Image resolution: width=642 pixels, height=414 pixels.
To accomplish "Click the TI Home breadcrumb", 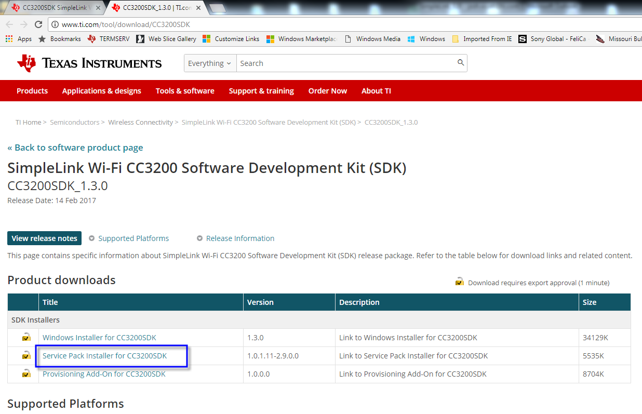I will pos(29,123).
